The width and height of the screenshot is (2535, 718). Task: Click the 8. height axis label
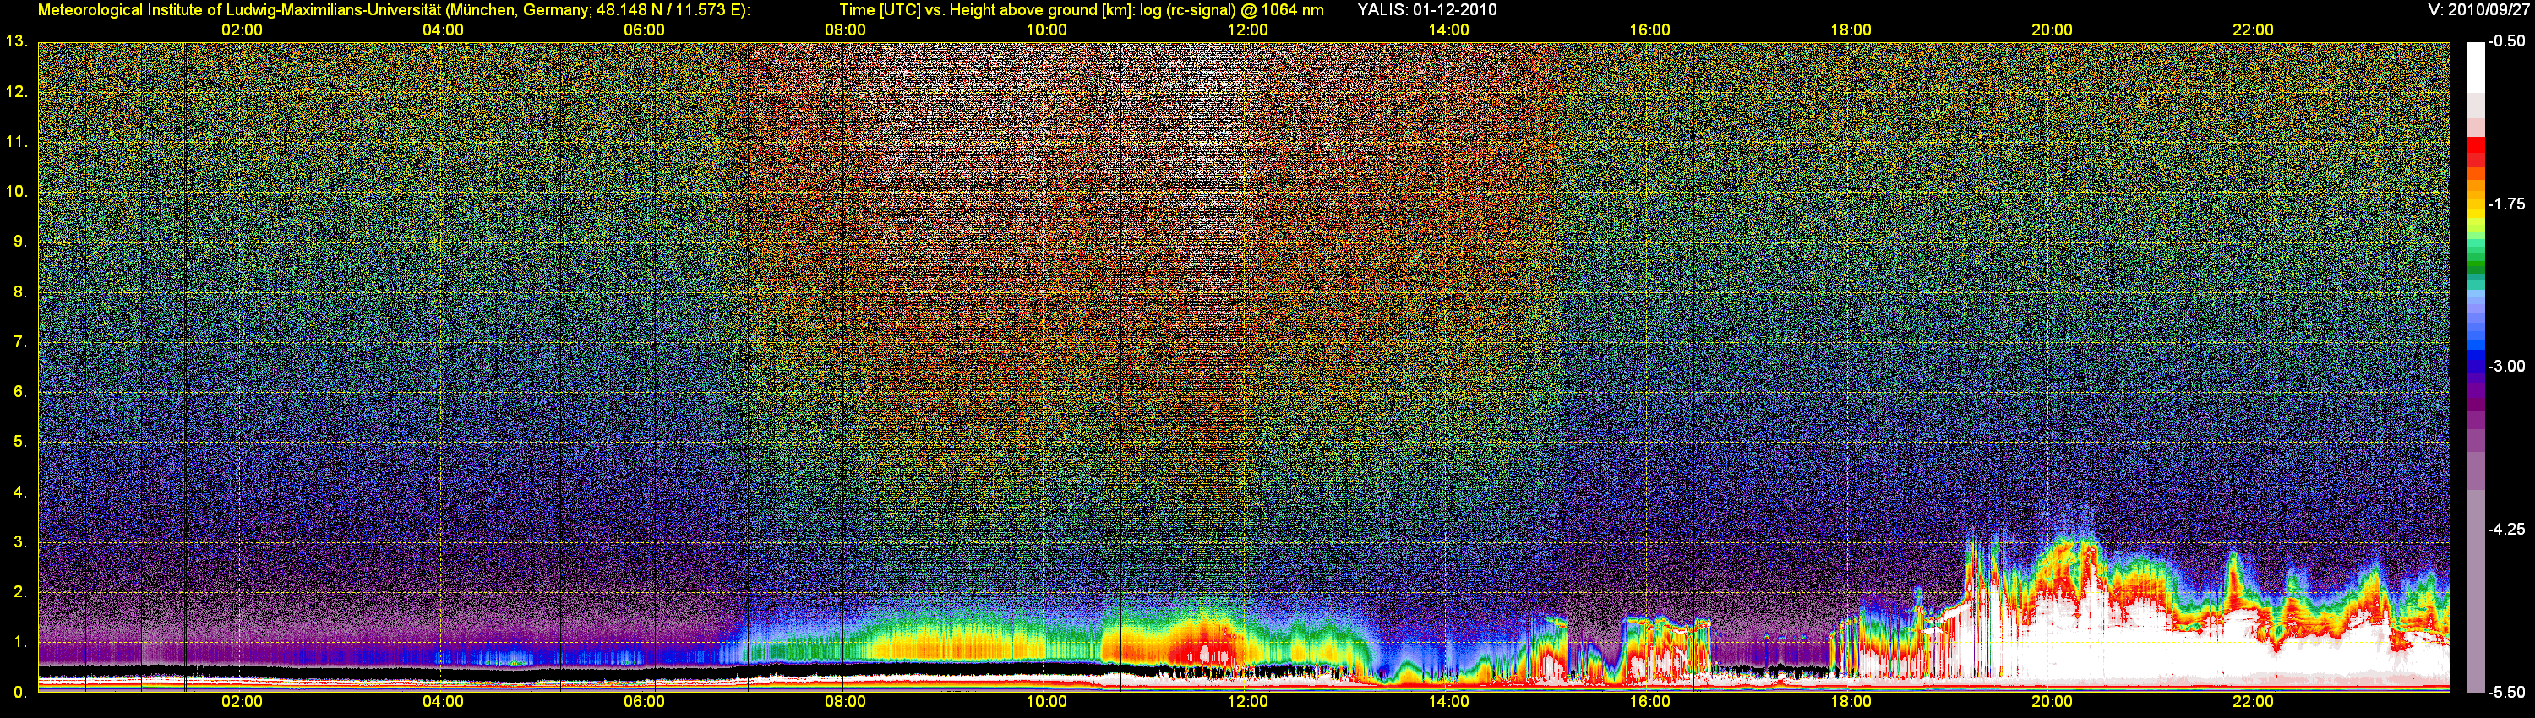click(19, 292)
